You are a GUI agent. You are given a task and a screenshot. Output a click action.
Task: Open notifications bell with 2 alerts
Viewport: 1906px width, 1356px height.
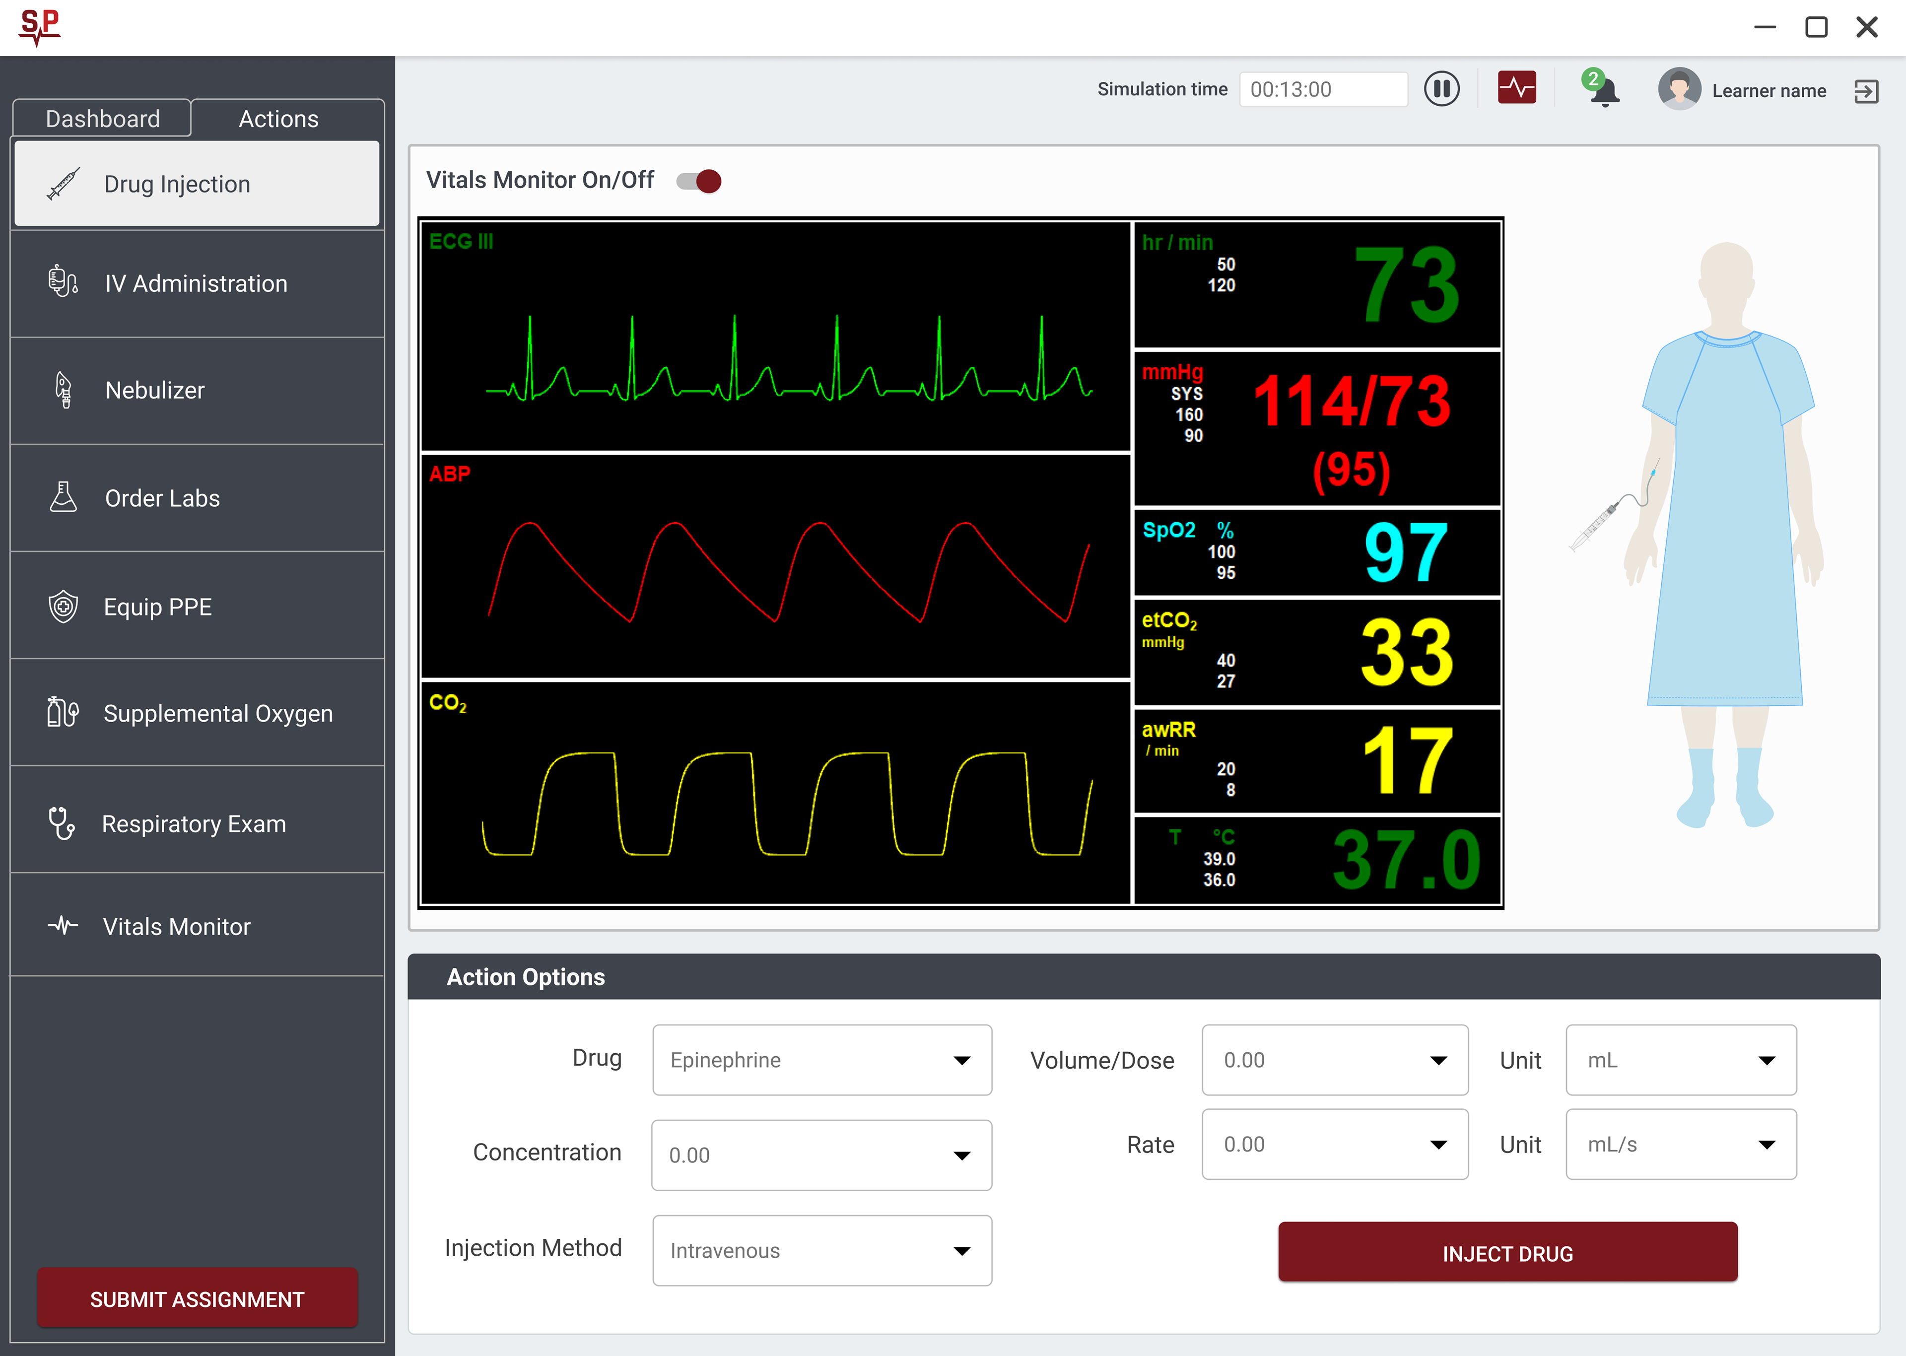coord(1601,88)
